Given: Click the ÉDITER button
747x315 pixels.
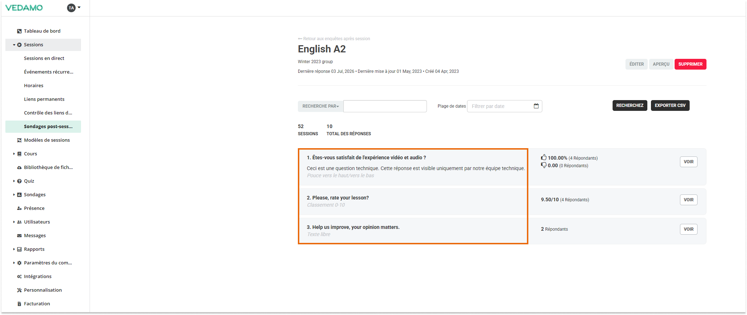Looking at the screenshot, I should pos(637,64).
